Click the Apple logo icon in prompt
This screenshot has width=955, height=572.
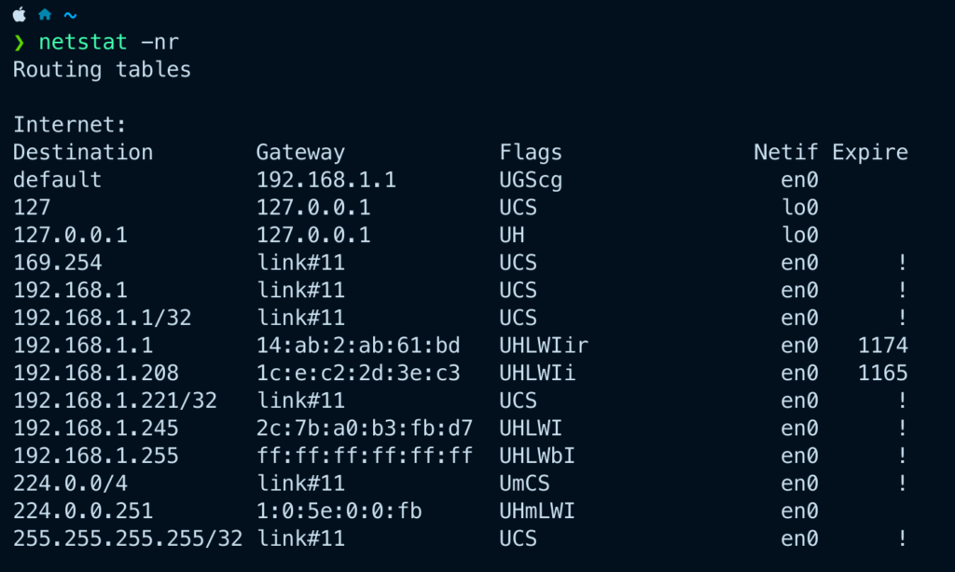(x=20, y=14)
